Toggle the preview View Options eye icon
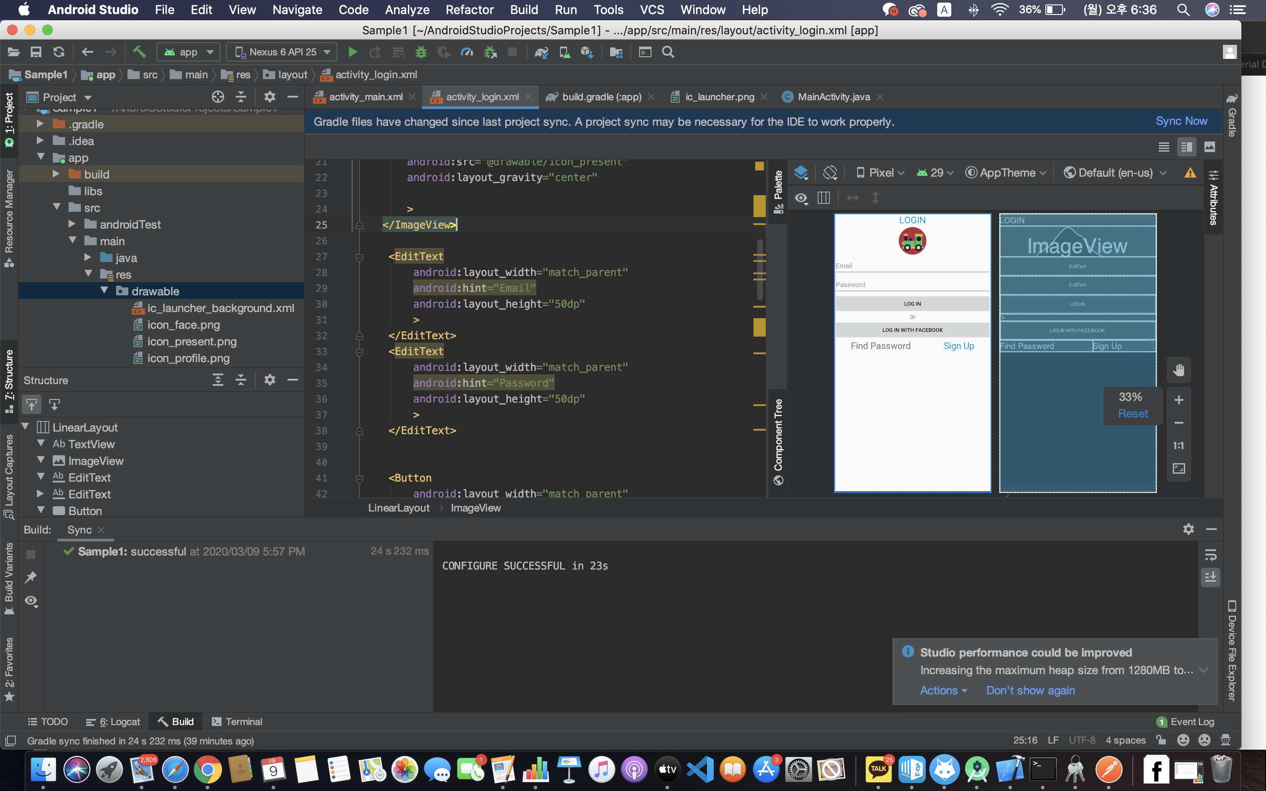Screen dimensions: 1266x791 (x=801, y=198)
